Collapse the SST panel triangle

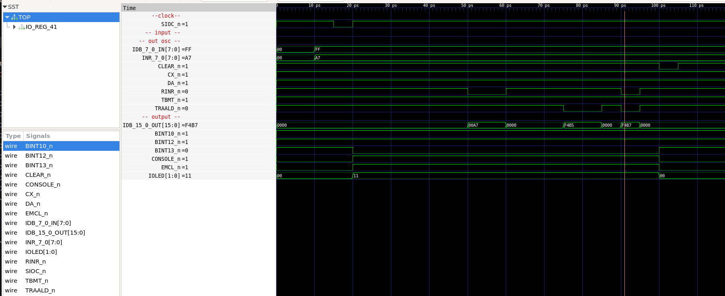point(5,7)
